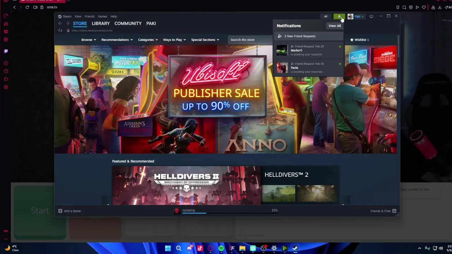Click the snapshot icon in Opera toolbar
This screenshot has height=254, width=452.
404,7
